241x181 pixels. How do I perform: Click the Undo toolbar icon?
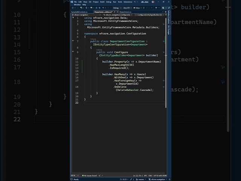(103, 8)
